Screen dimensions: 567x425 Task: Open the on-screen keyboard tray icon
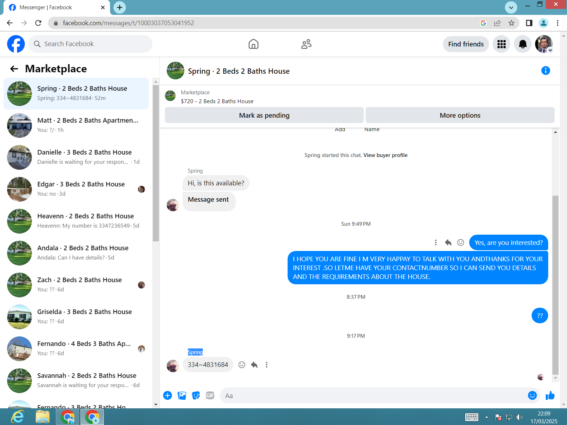point(472,417)
